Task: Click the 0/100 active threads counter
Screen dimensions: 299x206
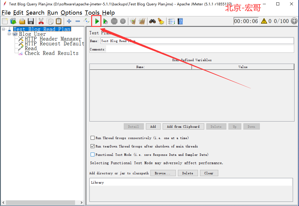Action: tap(281, 21)
